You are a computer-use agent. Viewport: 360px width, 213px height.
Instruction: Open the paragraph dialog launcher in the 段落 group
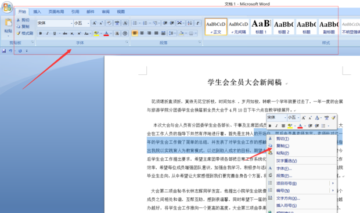click(x=200, y=42)
